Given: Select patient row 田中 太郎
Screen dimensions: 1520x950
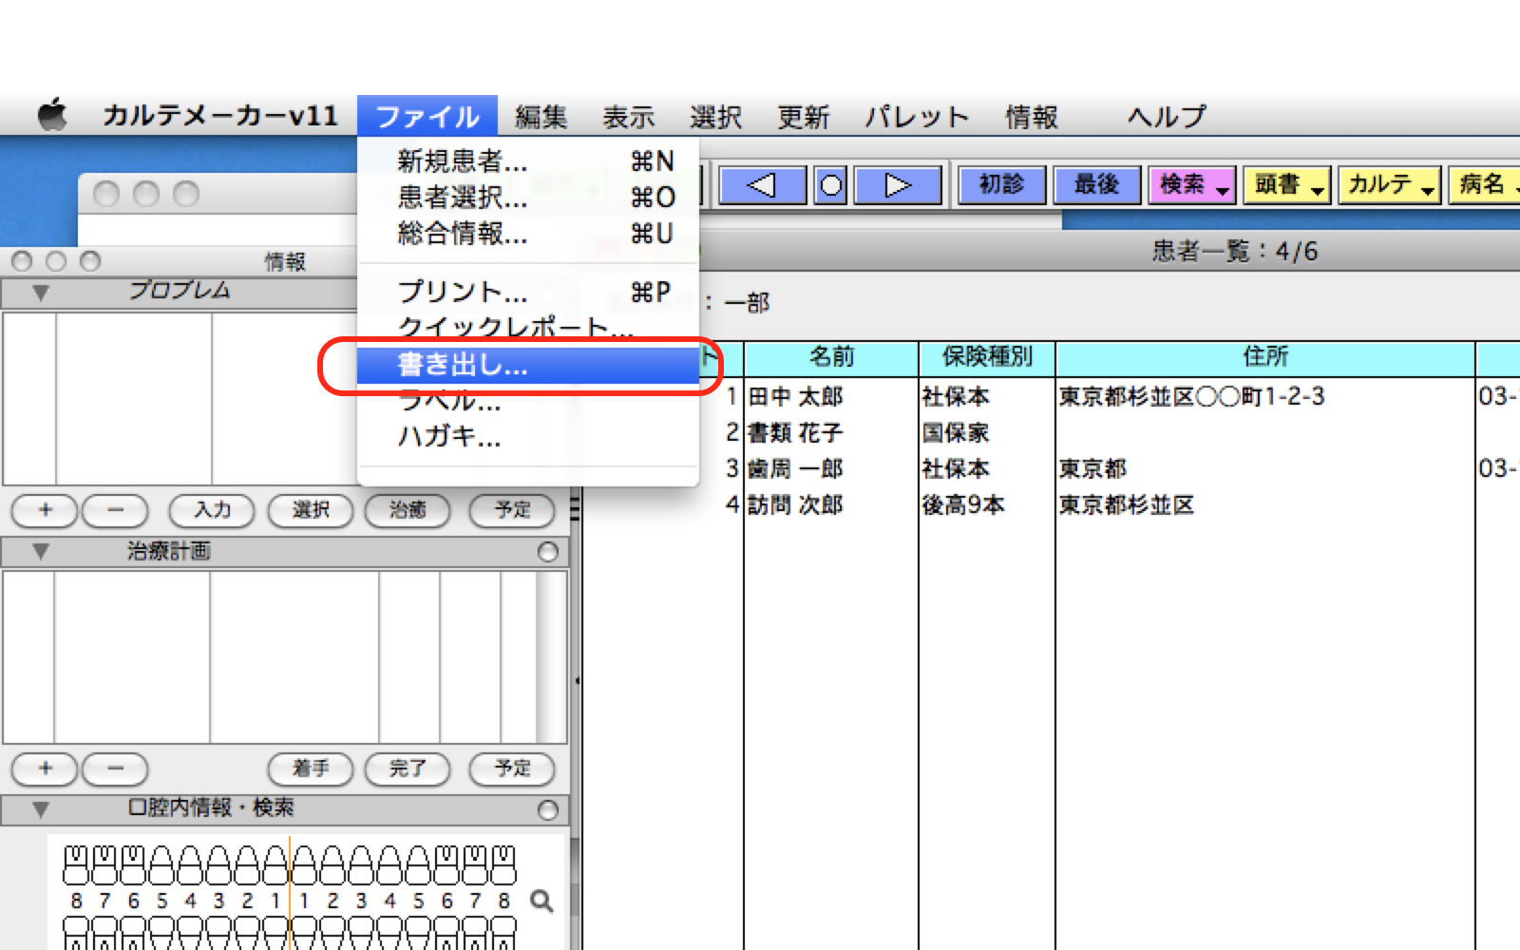Looking at the screenshot, I should [796, 396].
